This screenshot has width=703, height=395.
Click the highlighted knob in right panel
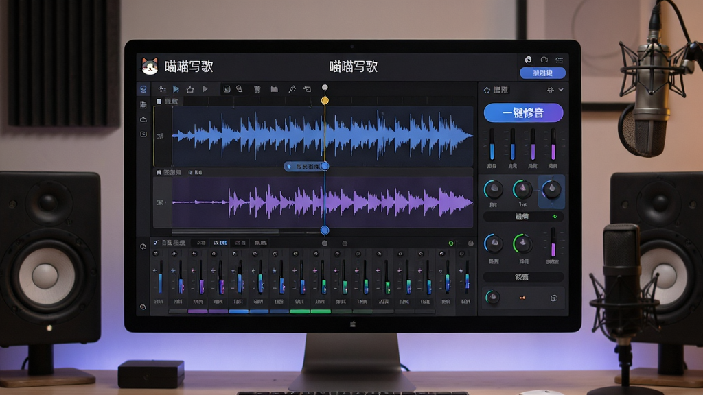[x=551, y=191]
